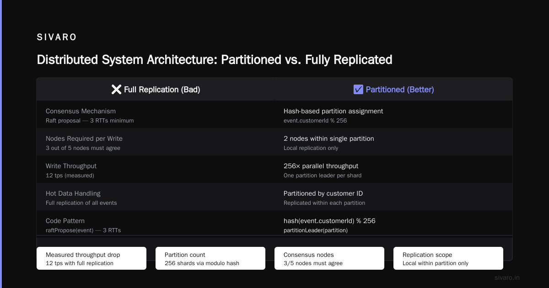Image resolution: width=549 pixels, height=288 pixels.
Task: Click '3/5 nodes must agree' text
Action: (x=313, y=263)
